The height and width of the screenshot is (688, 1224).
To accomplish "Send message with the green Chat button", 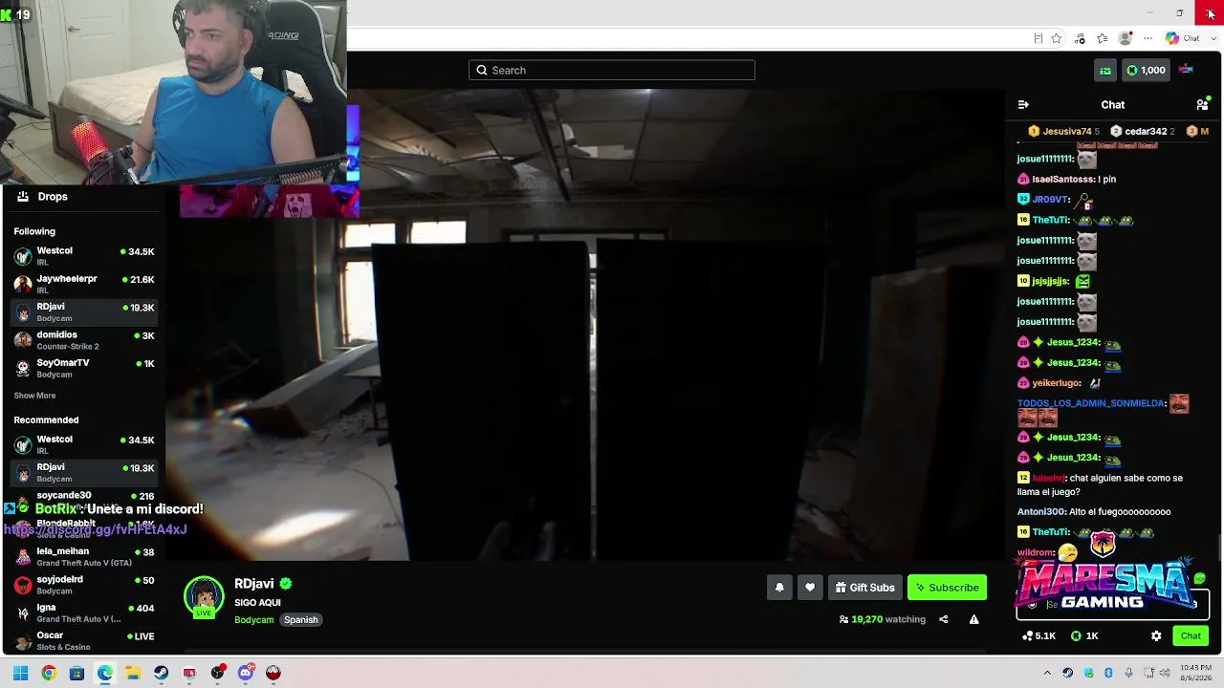I will (x=1191, y=635).
